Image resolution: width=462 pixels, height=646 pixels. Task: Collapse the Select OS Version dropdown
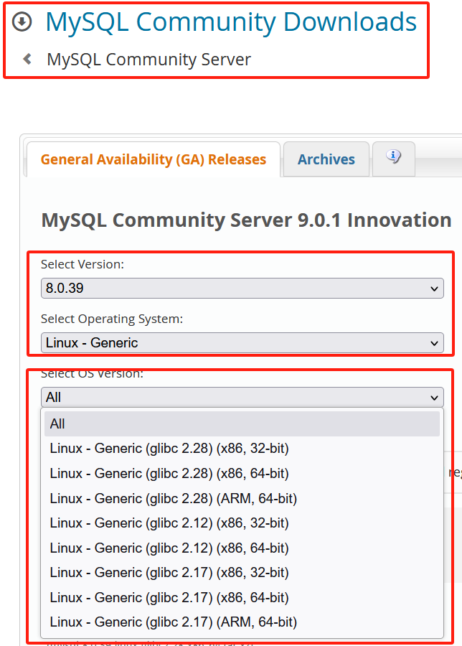tap(242, 397)
